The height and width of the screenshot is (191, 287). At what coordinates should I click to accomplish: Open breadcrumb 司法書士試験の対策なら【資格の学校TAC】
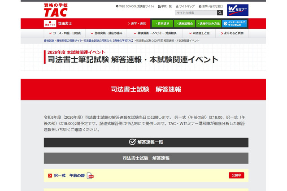click(109, 41)
